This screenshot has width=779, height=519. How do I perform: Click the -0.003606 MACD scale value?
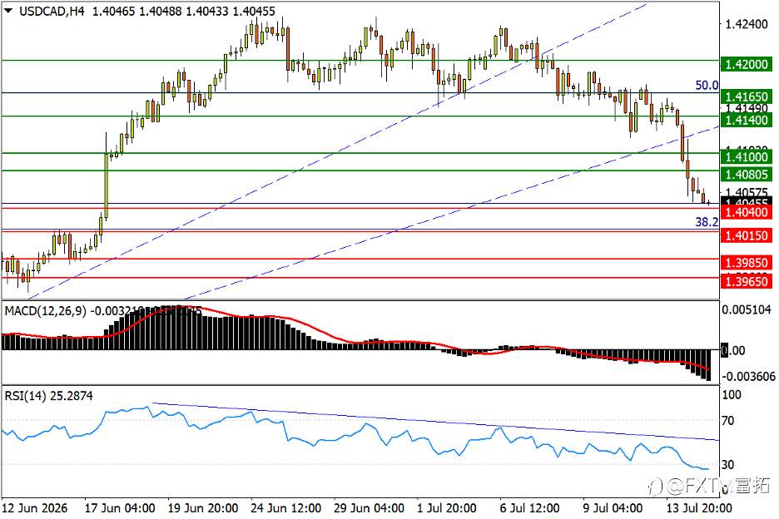747,377
